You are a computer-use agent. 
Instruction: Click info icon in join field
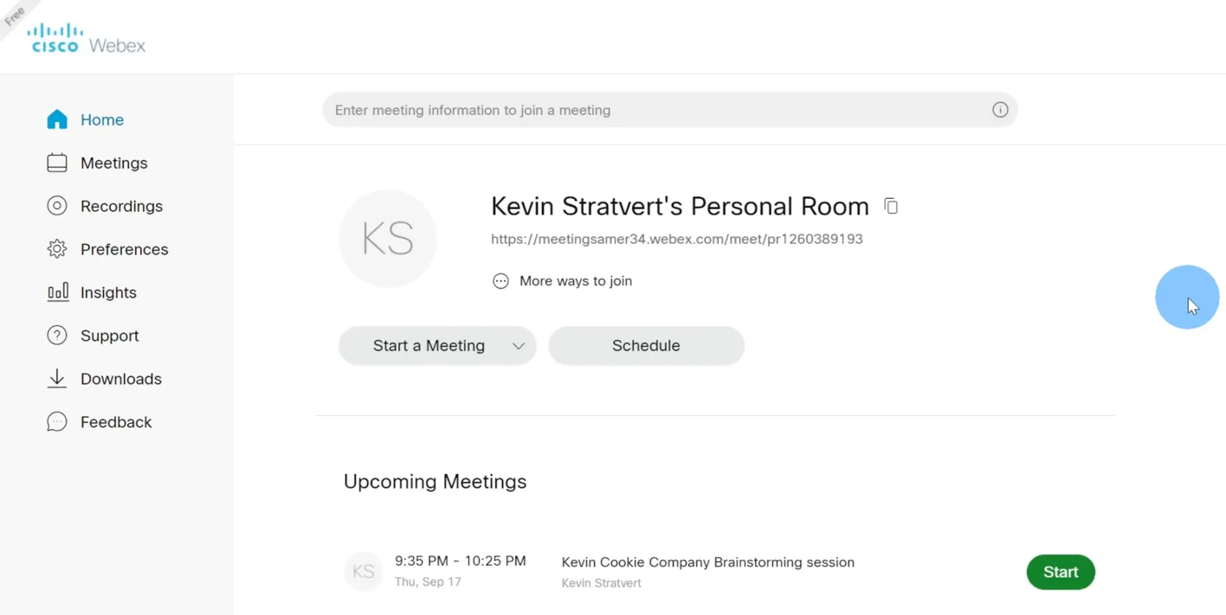point(1000,110)
